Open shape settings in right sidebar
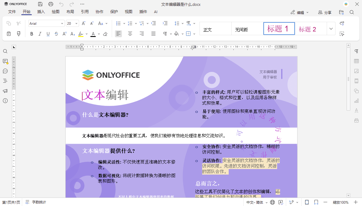 [x=356, y=91]
